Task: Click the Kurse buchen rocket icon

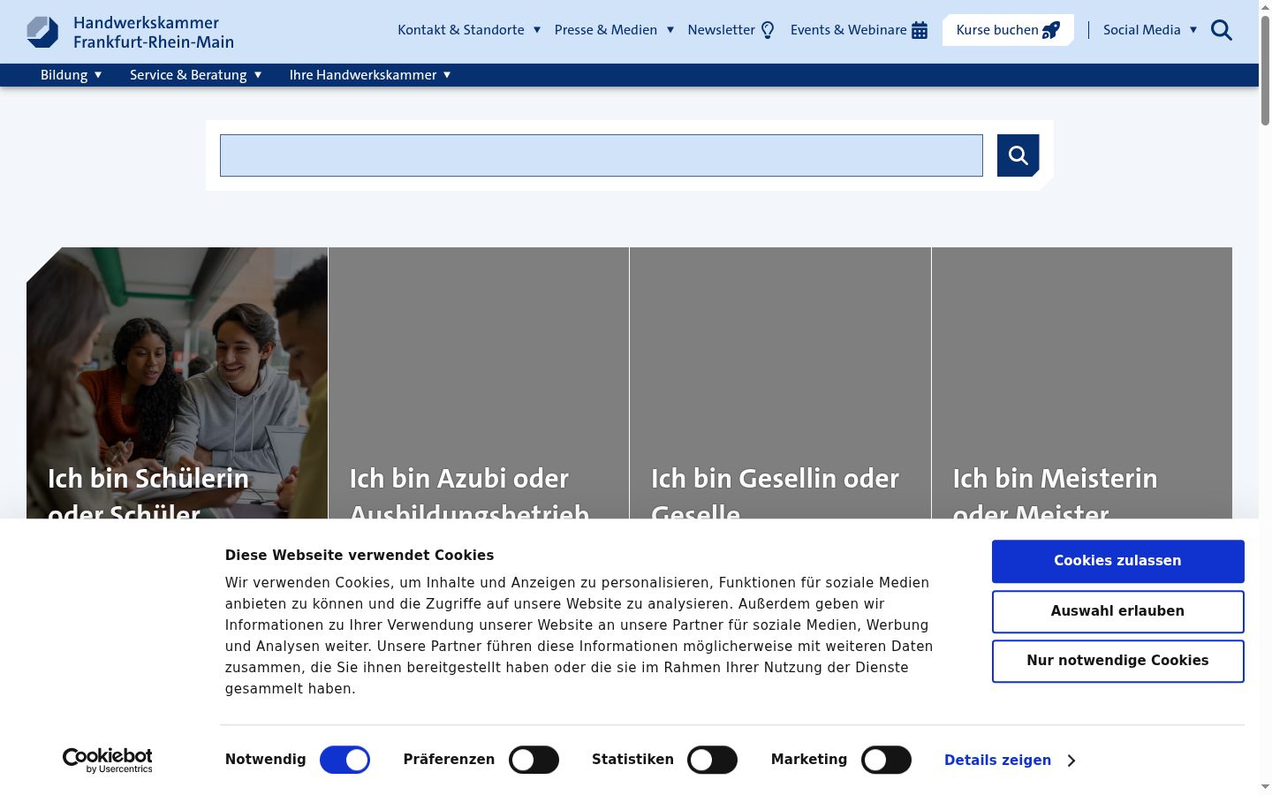Action: pyautogui.click(x=1051, y=30)
